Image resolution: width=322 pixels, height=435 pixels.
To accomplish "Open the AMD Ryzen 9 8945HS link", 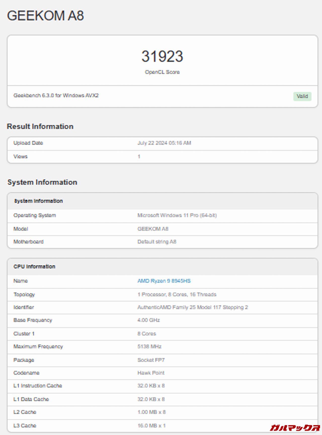I will pyautogui.click(x=164, y=281).
